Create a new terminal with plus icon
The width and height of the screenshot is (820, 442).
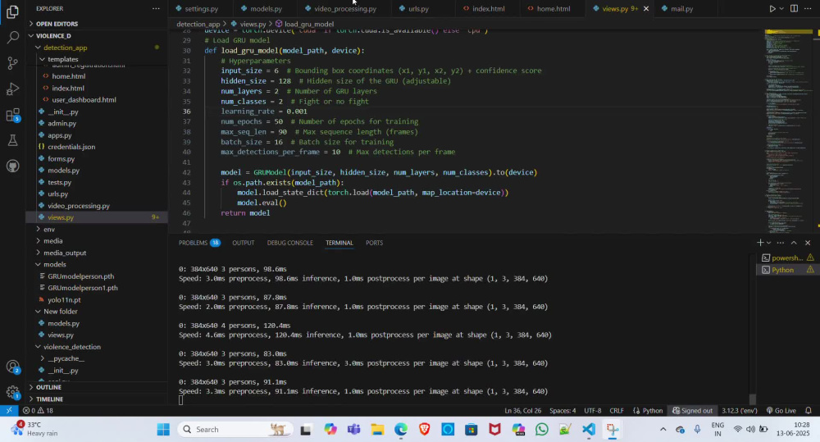(x=760, y=243)
